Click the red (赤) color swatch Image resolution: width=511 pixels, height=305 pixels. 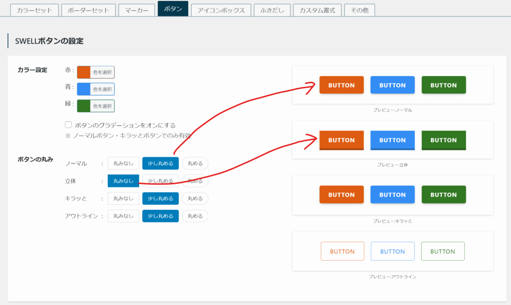(x=83, y=72)
